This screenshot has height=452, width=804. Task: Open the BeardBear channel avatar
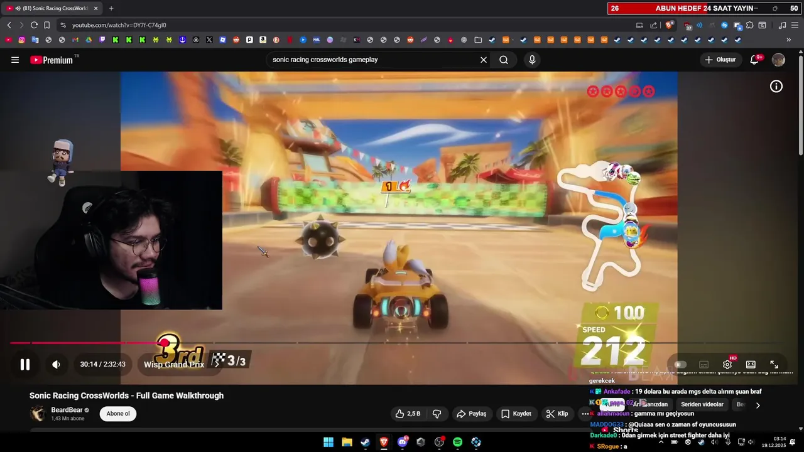point(38,414)
